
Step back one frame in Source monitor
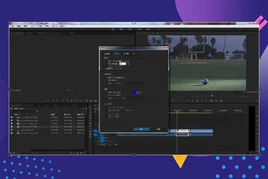pyautogui.click(x=68, y=101)
